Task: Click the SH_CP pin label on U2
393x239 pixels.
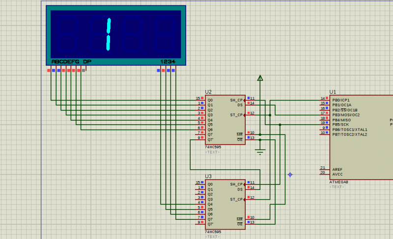Action: click(x=236, y=100)
